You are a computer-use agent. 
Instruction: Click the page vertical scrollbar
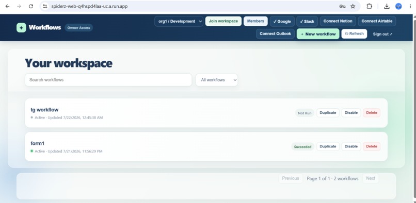[414, 109]
